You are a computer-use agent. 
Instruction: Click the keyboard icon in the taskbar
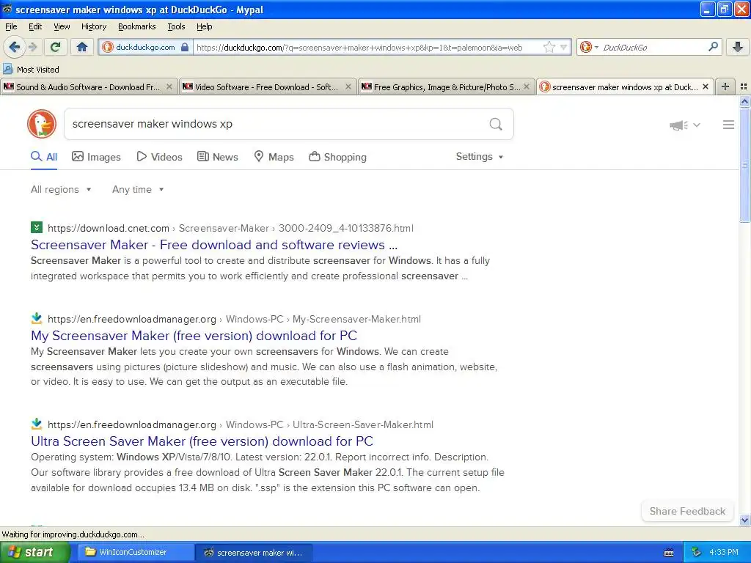pyautogui.click(x=669, y=553)
